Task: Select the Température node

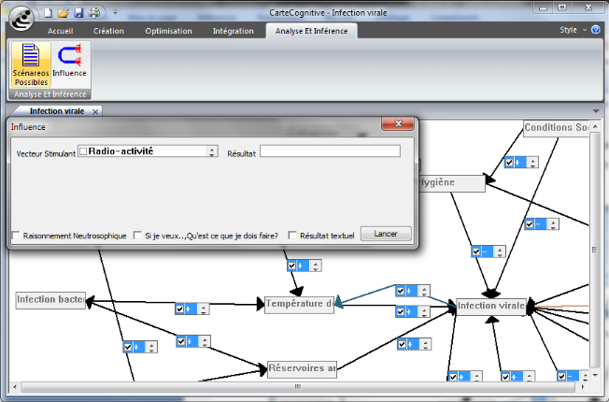Action: click(x=300, y=305)
